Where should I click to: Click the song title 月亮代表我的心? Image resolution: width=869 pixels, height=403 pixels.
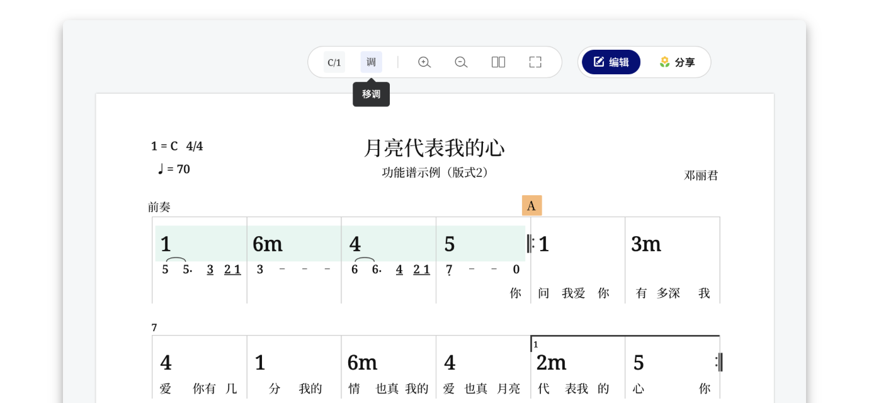point(434,148)
